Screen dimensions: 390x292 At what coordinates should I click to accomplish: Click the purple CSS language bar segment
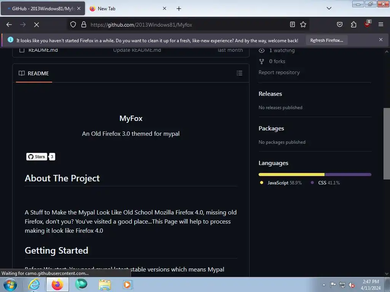[x=348, y=175]
